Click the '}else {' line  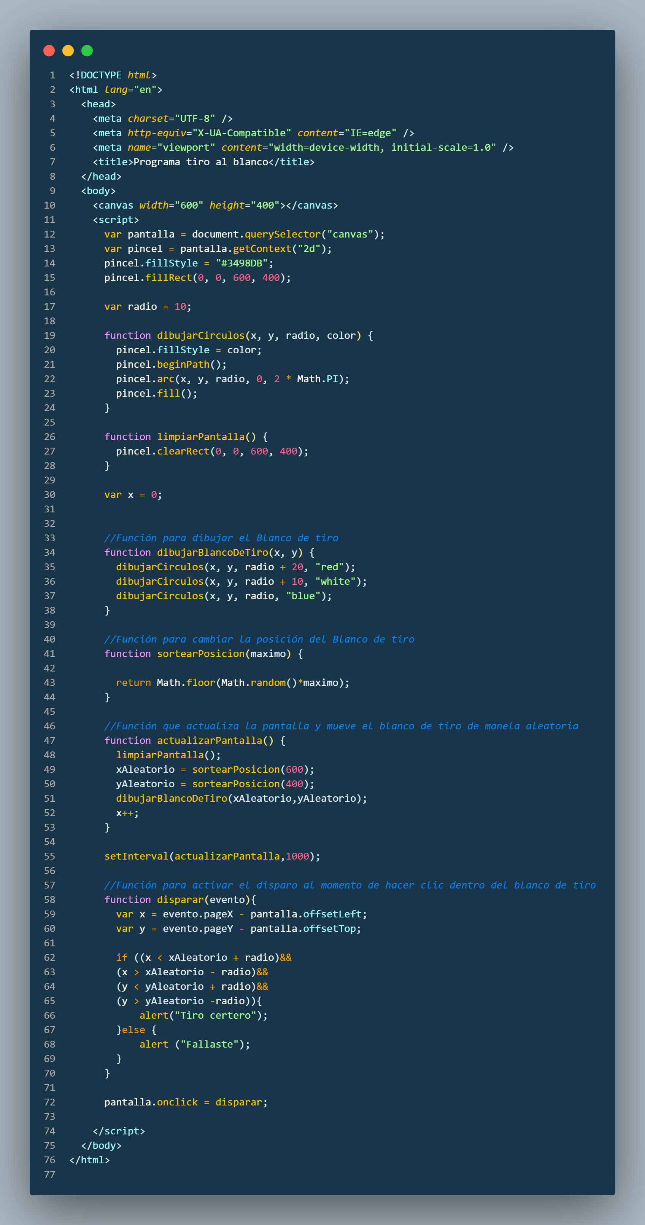136,1030
